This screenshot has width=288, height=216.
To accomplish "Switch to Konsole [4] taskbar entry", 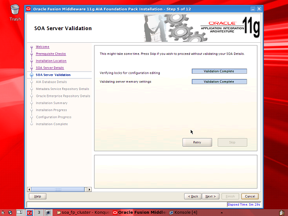I will [184, 212].
